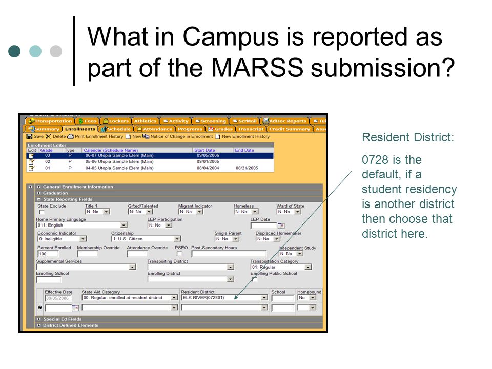Click the Save disk icon
The height and width of the screenshot is (369, 492).
pyautogui.click(x=30, y=136)
